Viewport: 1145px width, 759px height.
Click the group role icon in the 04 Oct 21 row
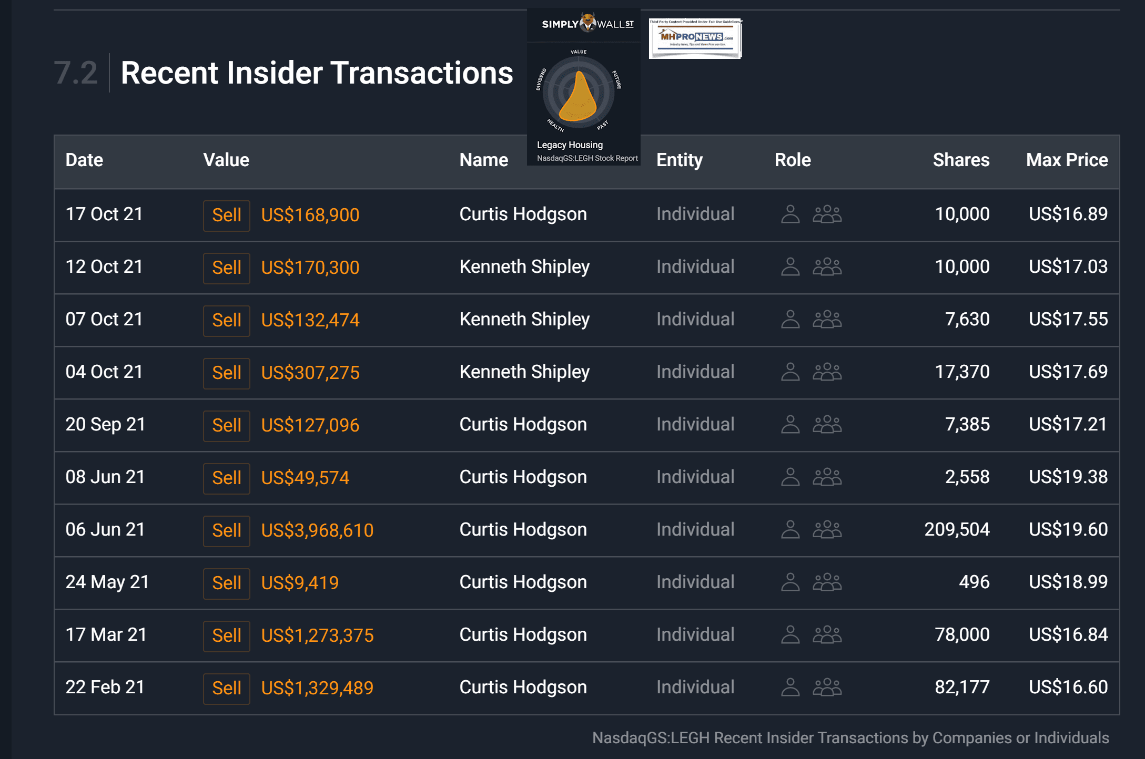(827, 372)
